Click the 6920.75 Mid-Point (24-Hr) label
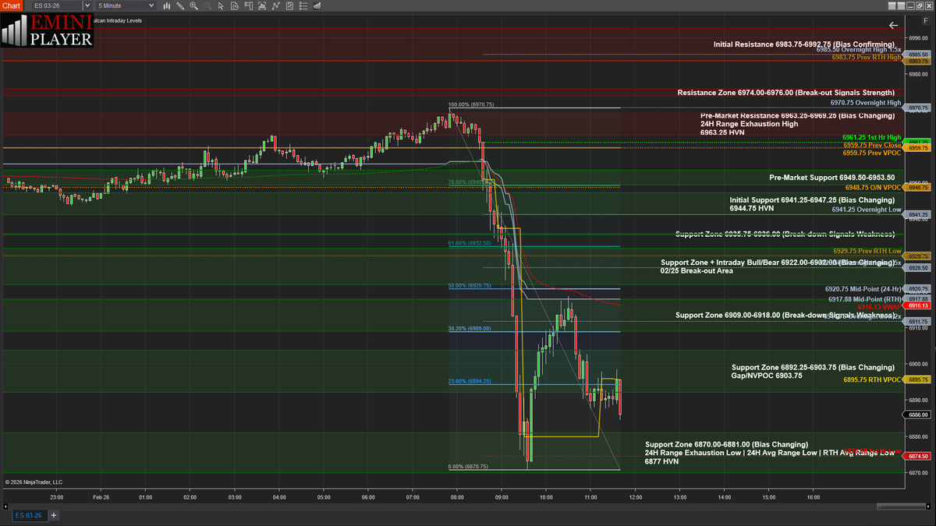 pos(863,288)
